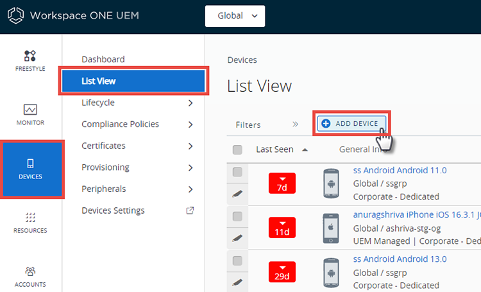Click 'Global / ssgrp' under Android 11.0
The height and width of the screenshot is (292, 481).
pyautogui.click(x=380, y=184)
